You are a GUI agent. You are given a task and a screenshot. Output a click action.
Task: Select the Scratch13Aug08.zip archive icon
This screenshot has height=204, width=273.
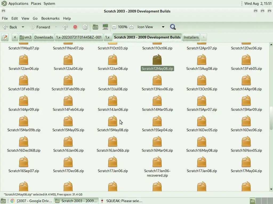coord(202,59)
